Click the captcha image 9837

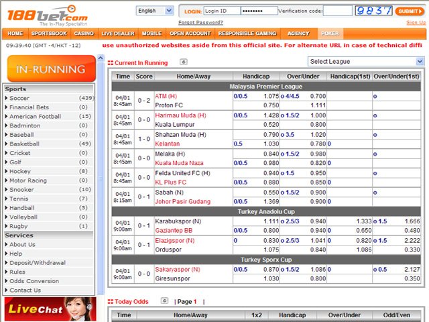click(x=374, y=11)
